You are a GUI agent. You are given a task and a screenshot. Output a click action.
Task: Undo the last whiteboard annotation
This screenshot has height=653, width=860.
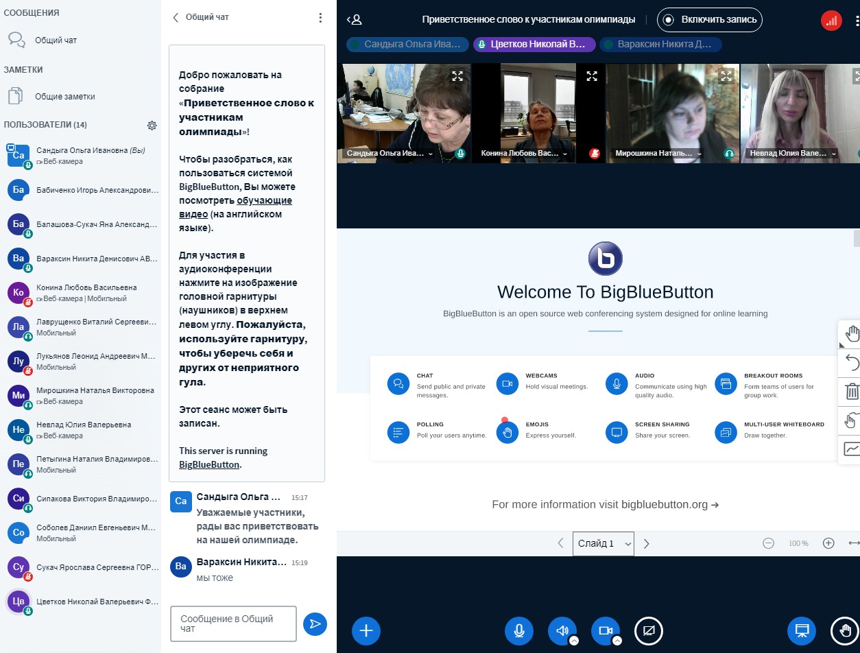tap(851, 362)
